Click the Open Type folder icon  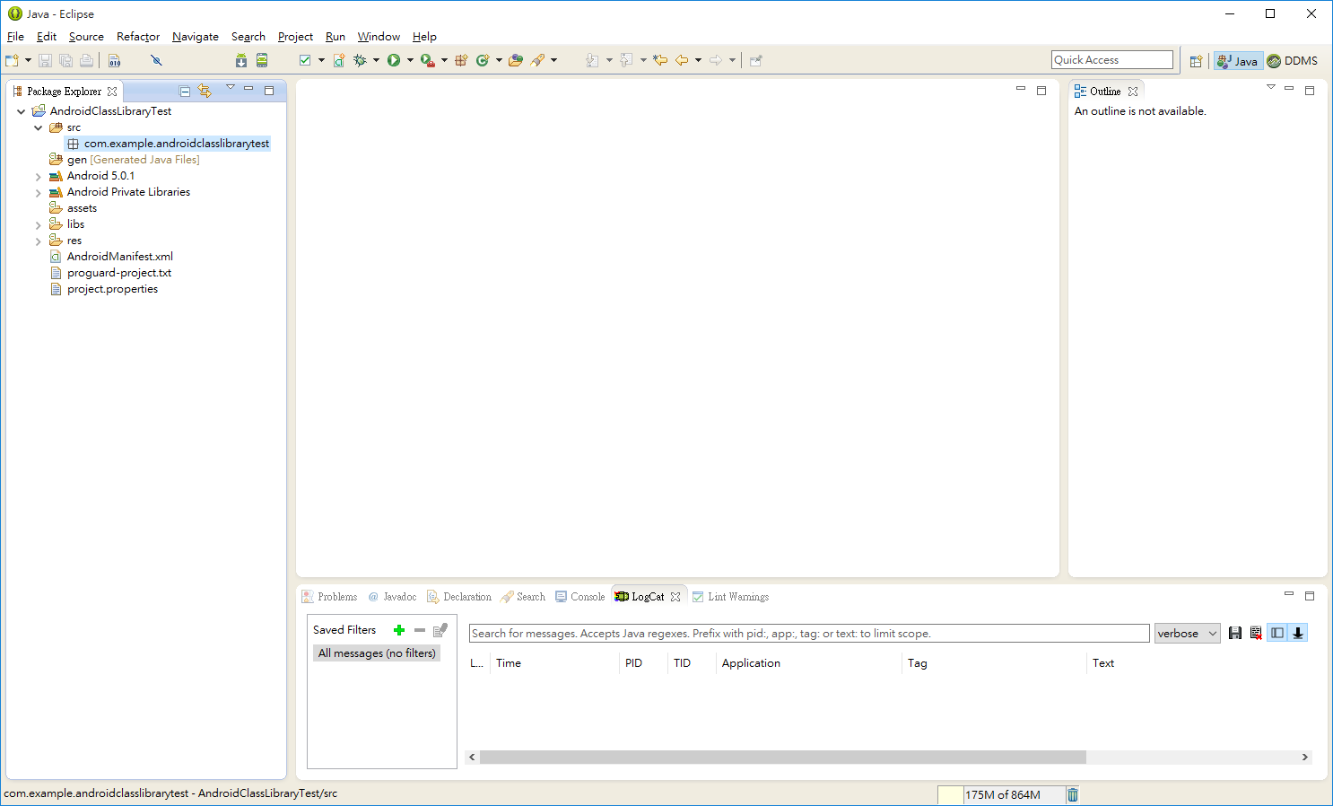(516, 60)
